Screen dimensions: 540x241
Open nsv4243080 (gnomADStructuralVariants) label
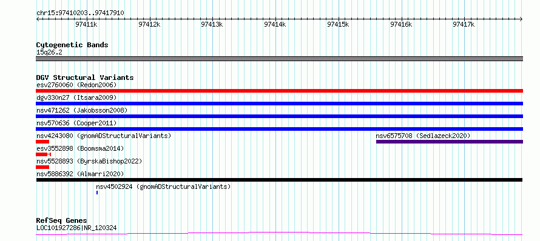pos(104,136)
